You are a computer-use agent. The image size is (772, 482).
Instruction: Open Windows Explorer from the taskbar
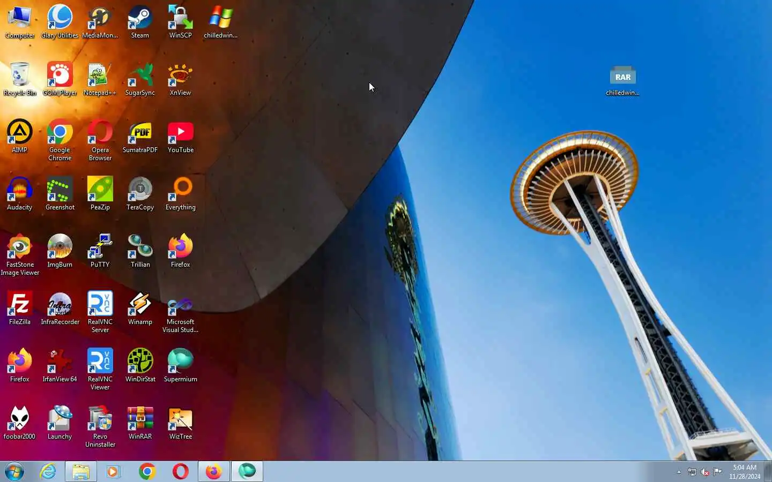tap(81, 472)
